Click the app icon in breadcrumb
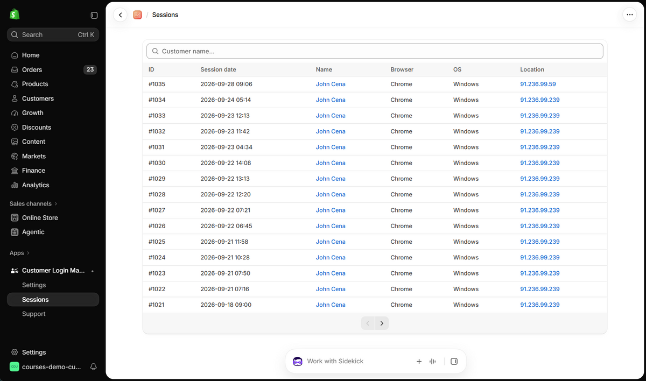This screenshot has width=646, height=381. pos(137,15)
